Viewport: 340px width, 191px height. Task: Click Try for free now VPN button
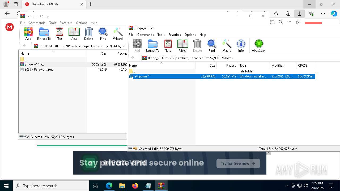(x=238, y=163)
